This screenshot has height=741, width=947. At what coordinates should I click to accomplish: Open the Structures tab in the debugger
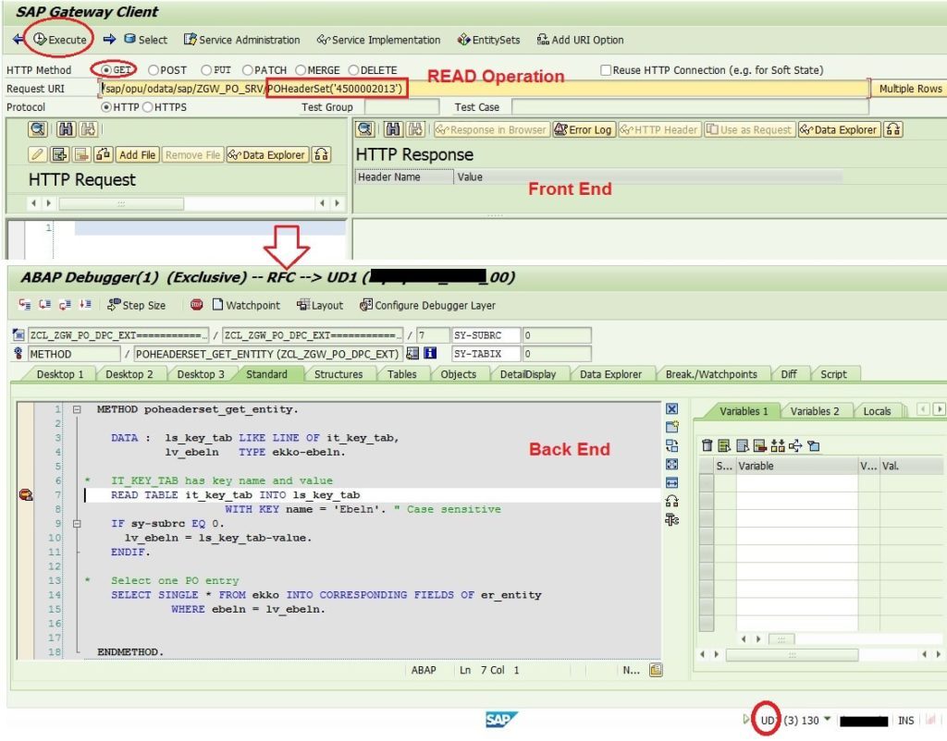click(x=338, y=374)
